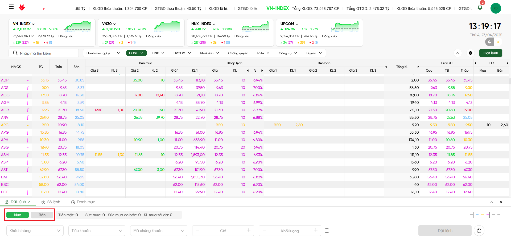Click the reset order form icon

click(479, 231)
